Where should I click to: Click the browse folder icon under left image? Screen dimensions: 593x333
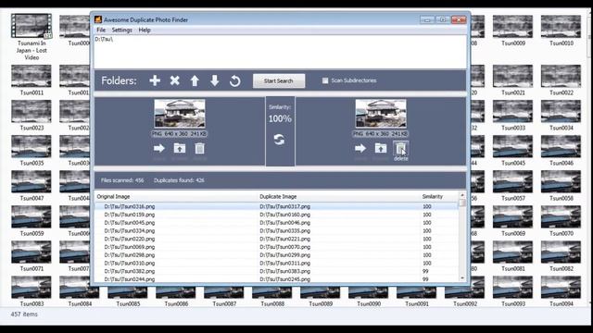[180, 148]
